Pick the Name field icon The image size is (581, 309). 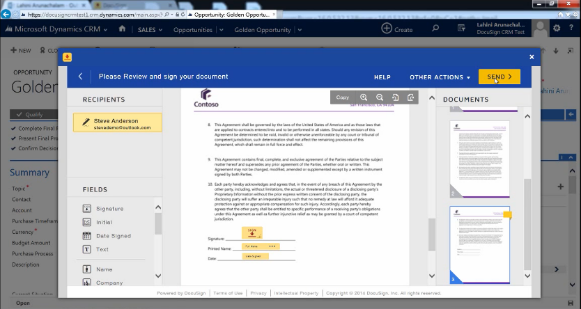click(x=86, y=269)
